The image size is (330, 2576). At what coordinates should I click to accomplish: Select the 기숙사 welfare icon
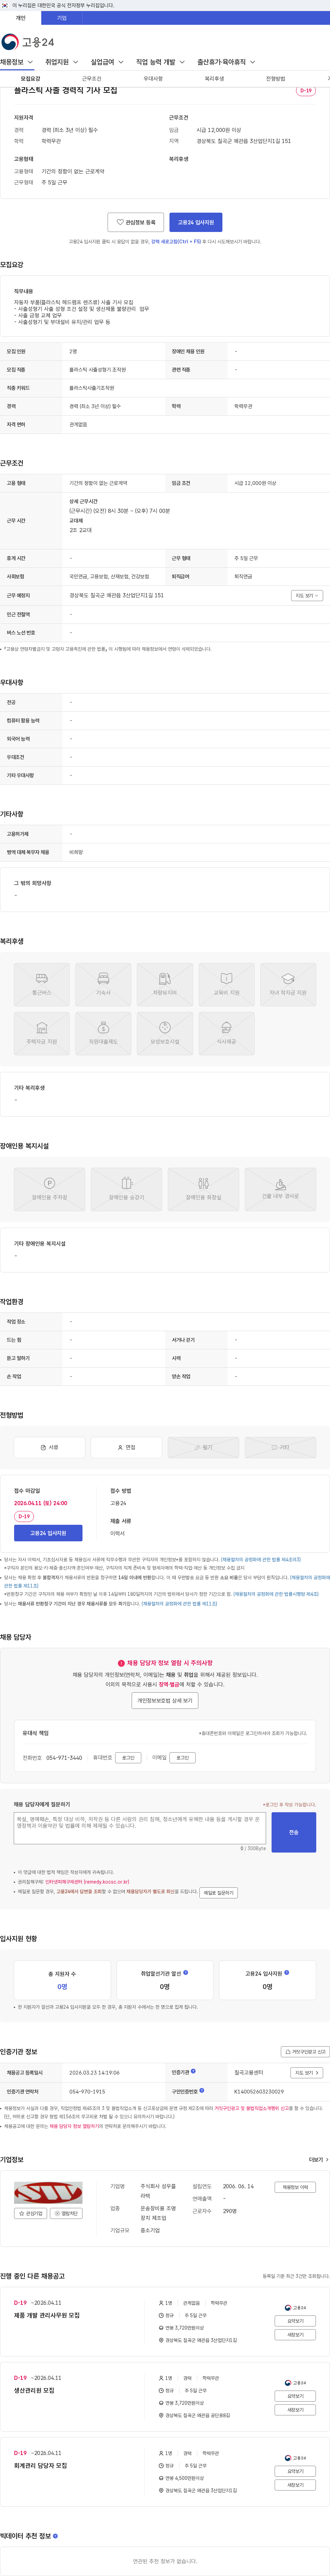click(104, 984)
